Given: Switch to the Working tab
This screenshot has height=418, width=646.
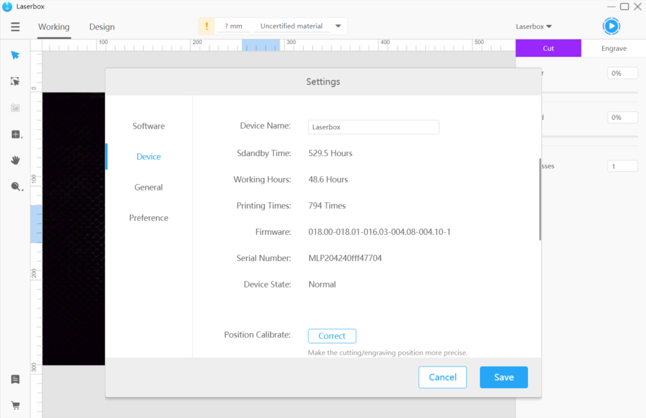Looking at the screenshot, I should coord(54,27).
